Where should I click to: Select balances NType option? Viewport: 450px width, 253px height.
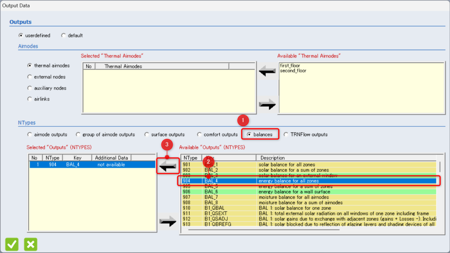click(249, 134)
